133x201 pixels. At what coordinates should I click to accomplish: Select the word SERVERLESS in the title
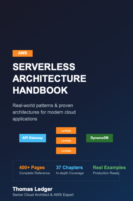[44, 67]
